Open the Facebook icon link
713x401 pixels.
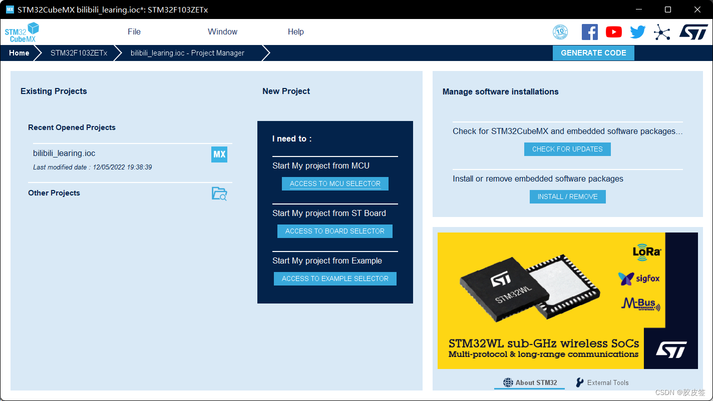590,32
